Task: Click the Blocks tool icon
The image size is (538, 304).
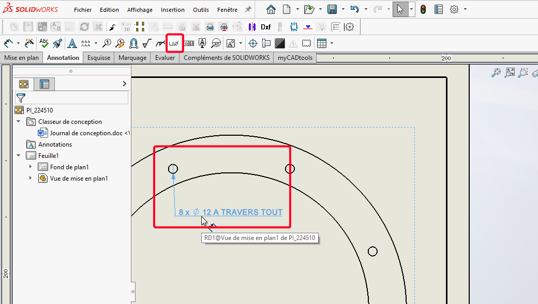Action: 231,43
